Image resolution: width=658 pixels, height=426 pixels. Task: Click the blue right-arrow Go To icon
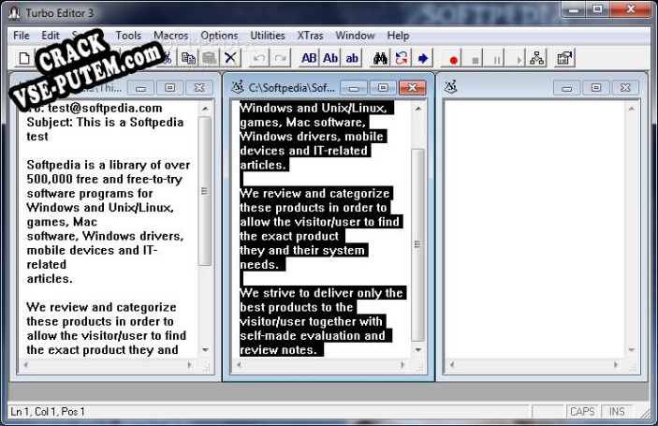422,58
